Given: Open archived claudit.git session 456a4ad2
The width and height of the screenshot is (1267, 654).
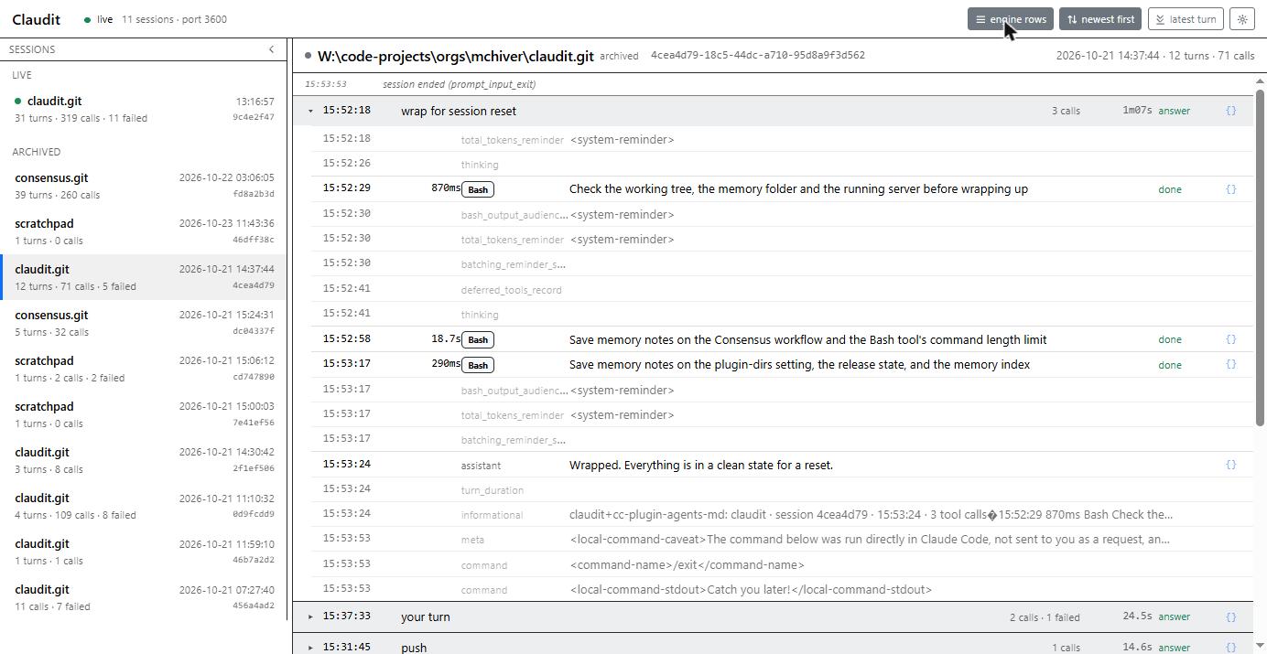Looking at the screenshot, I should pos(144,597).
